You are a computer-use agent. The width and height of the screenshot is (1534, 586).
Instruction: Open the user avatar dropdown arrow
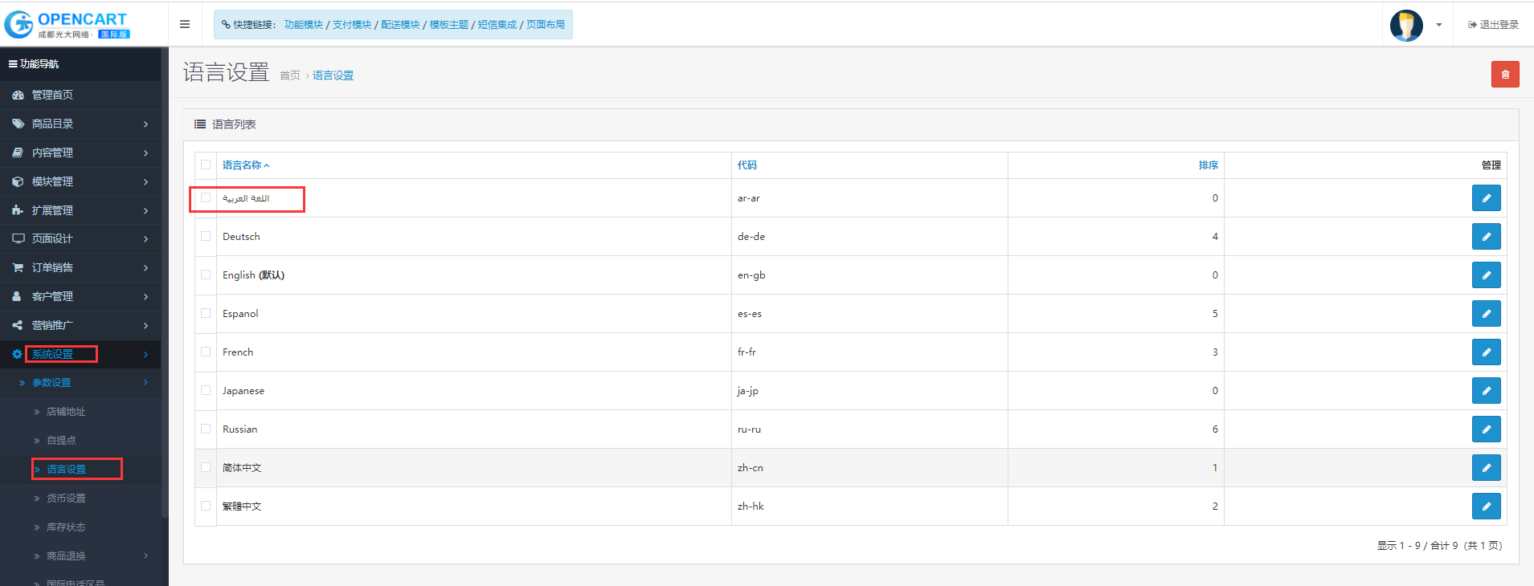tap(1438, 25)
